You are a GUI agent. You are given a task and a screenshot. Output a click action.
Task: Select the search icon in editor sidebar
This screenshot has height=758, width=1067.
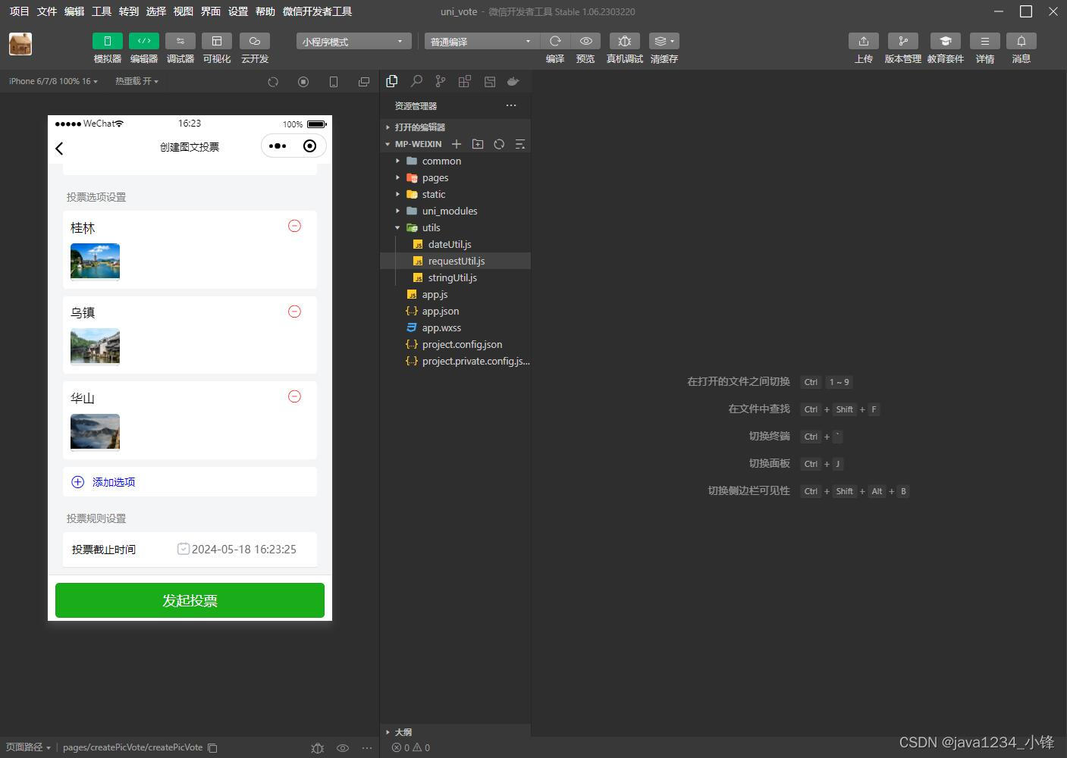(x=416, y=81)
